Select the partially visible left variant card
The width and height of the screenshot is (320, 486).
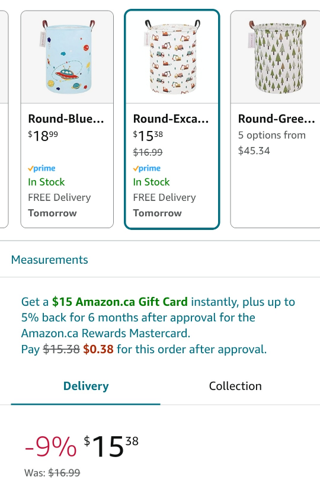pyautogui.click(x=4, y=119)
